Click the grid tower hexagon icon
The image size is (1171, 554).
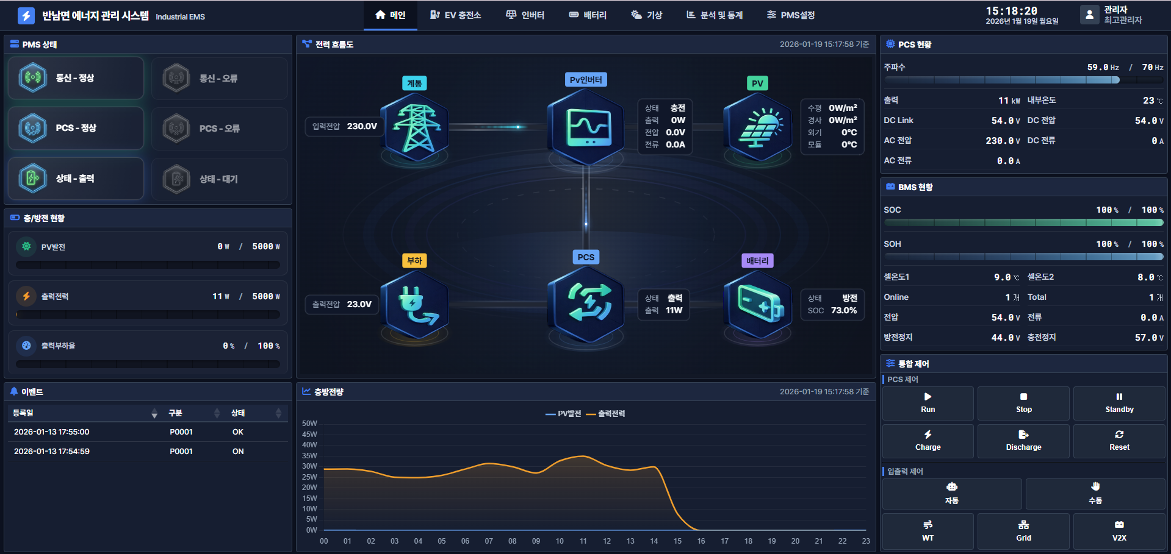click(x=416, y=127)
